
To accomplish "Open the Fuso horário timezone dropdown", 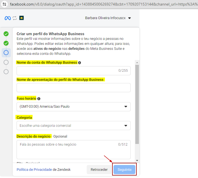I will coord(73,107).
